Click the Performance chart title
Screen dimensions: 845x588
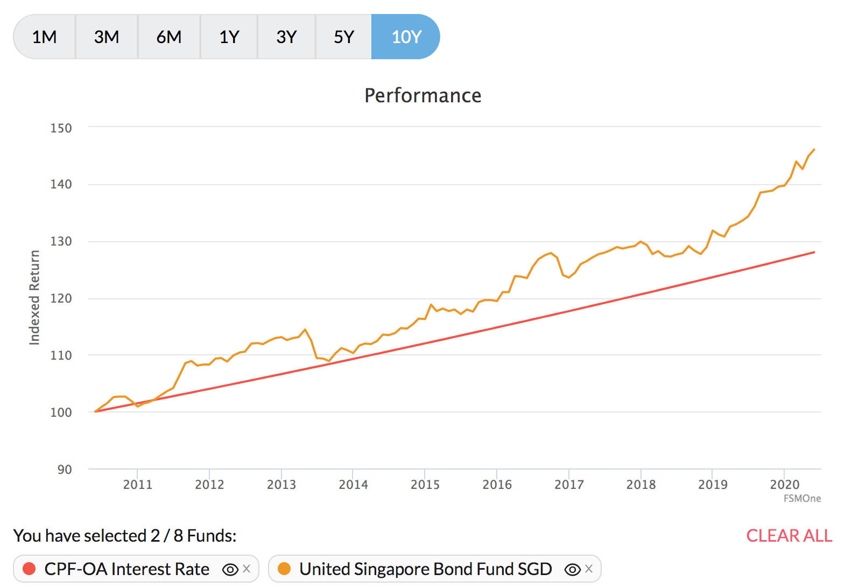(422, 95)
